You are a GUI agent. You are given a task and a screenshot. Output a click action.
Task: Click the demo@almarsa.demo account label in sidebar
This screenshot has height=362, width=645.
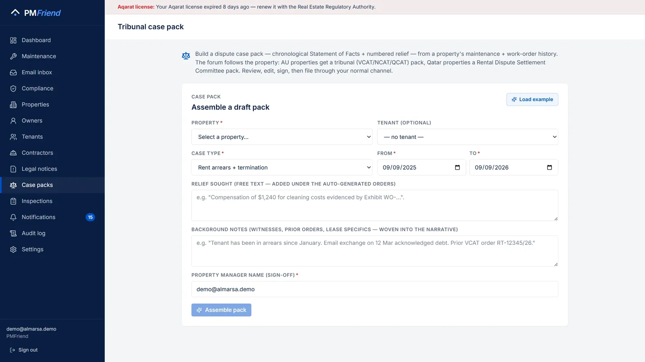coord(31,329)
